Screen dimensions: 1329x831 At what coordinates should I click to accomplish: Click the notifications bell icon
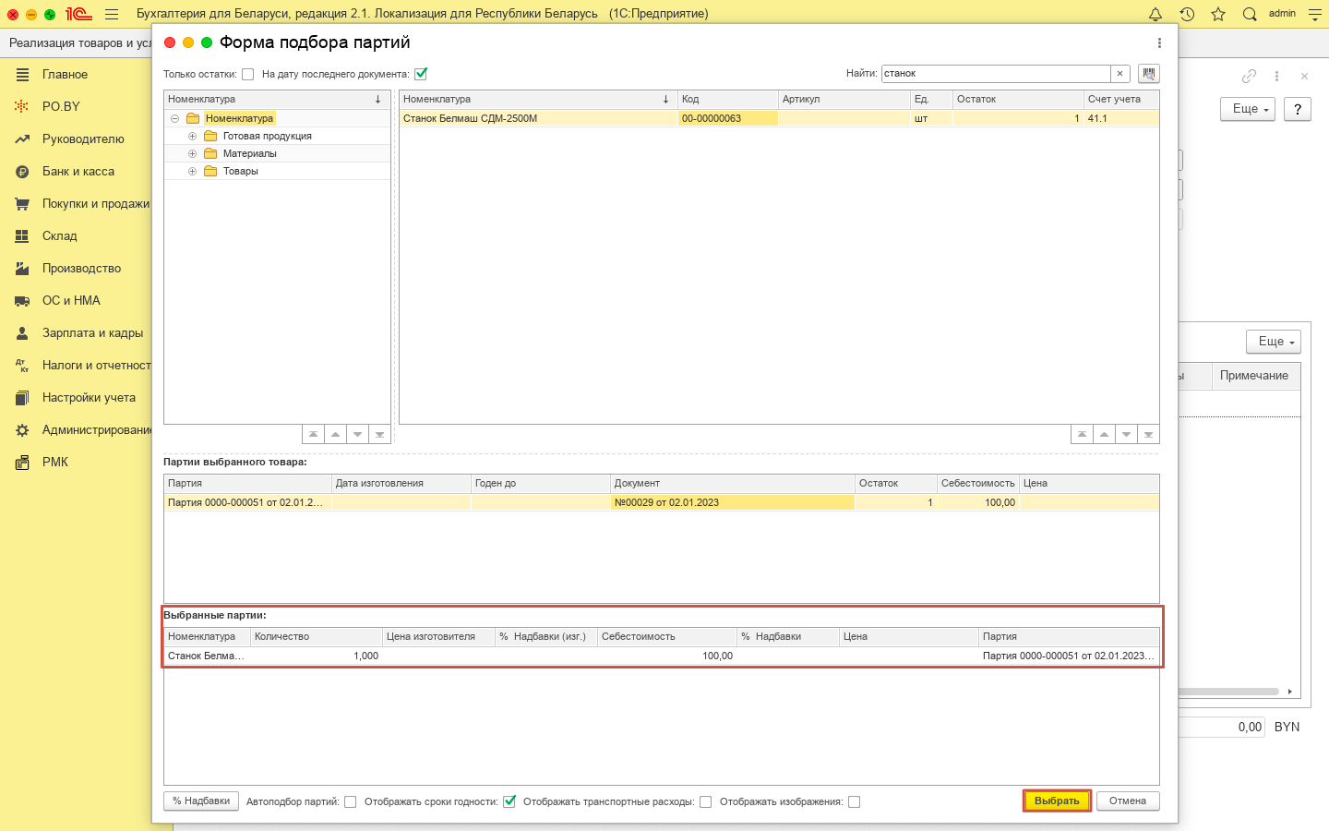(x=1155, y=14)
